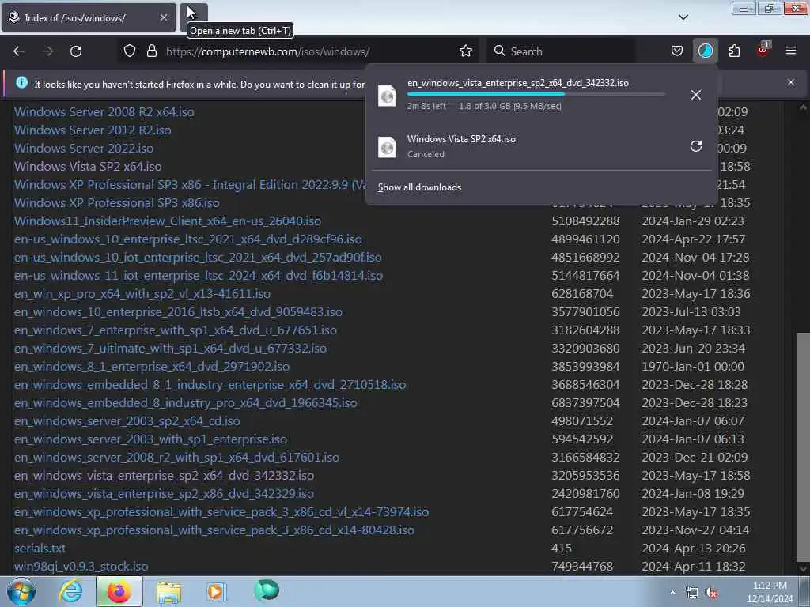This screenshot has height=607, width=810.
Task: Download en_windows_vista_enterprise_sp2_x86 ISO
Action: [165, 494]
